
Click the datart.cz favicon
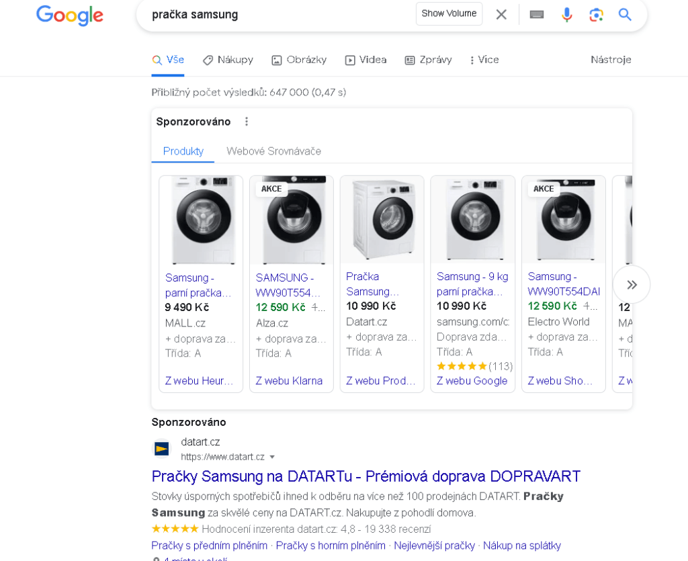pyautogui.click(x=162, y=448)
